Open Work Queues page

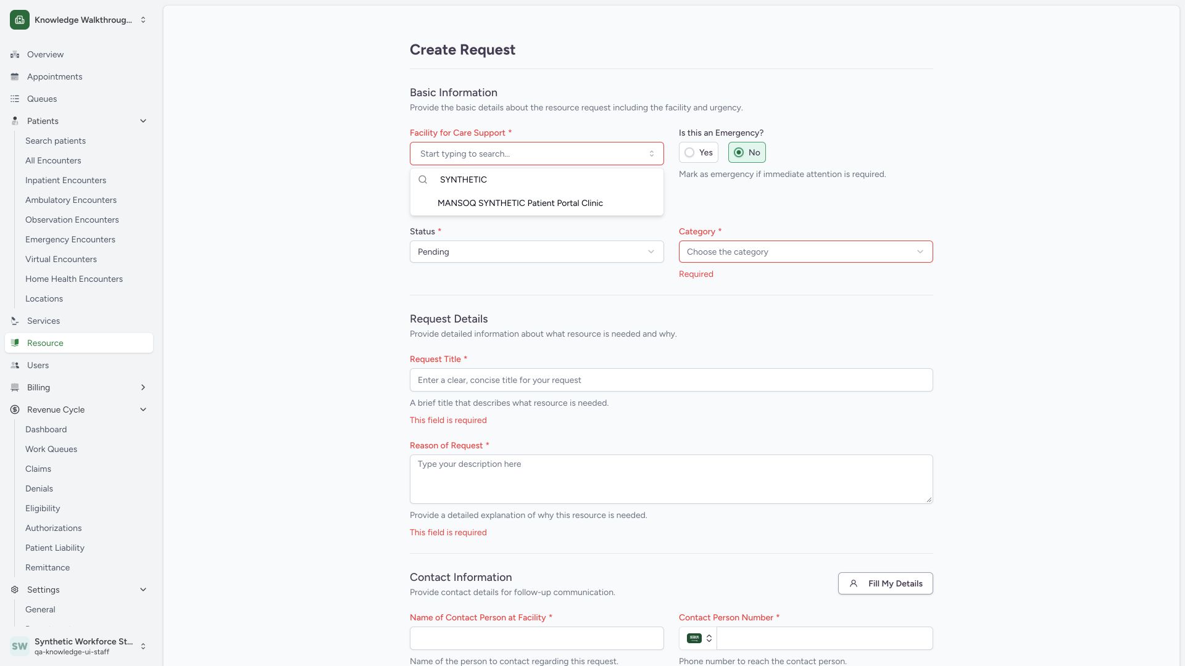(x=51, y=449)
